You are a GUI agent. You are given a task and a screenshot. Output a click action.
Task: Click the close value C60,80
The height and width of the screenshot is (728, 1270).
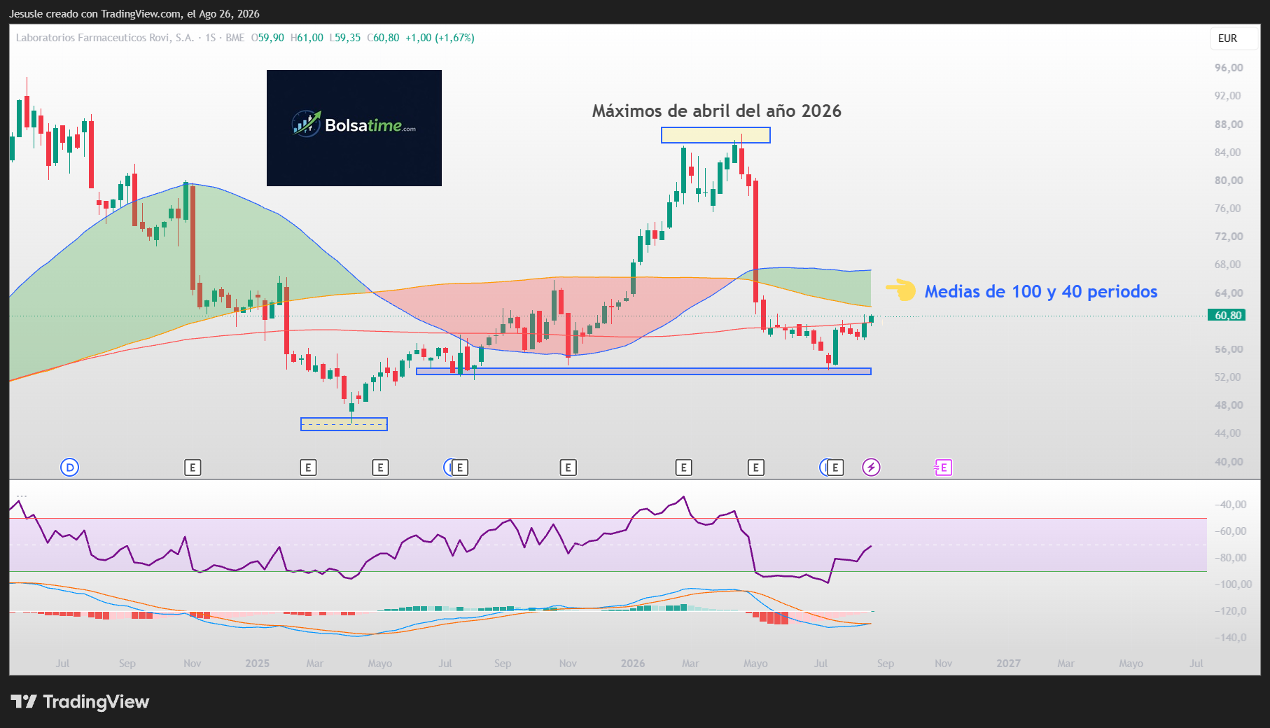(383, 38)
